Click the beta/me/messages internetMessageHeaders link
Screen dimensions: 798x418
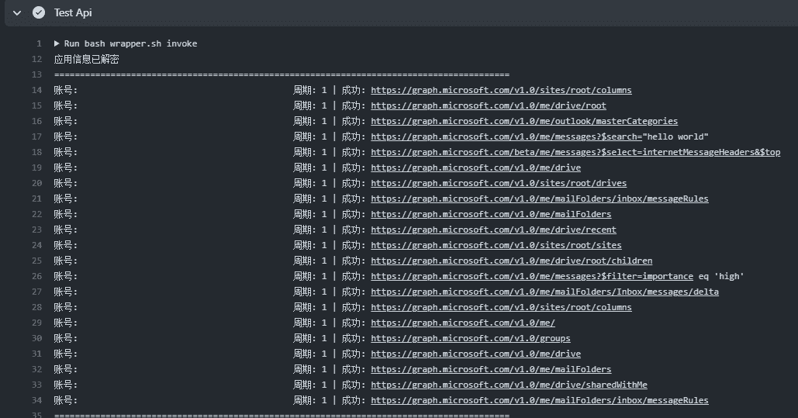point(575,152)
